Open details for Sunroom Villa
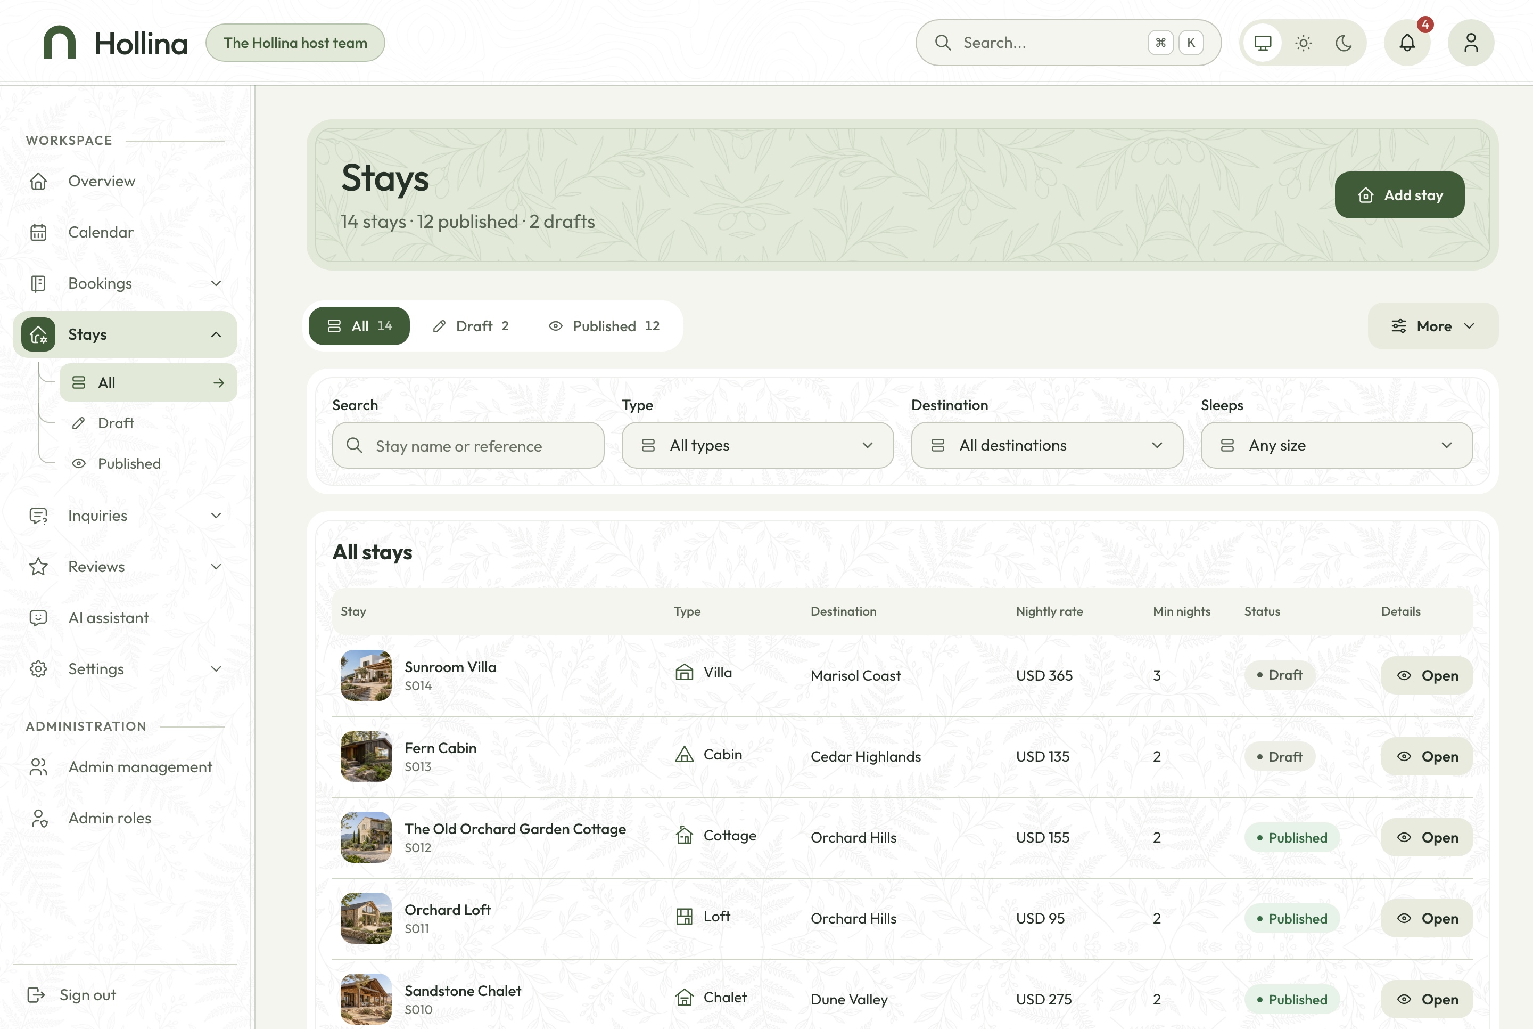This screenshot has height=1029, width=1533. (x=1427, y=675)
